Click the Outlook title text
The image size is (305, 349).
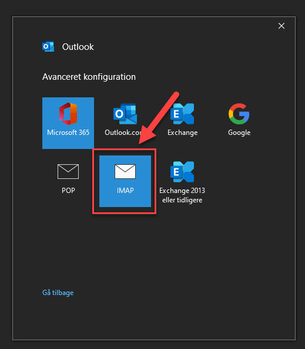(78, 47)
